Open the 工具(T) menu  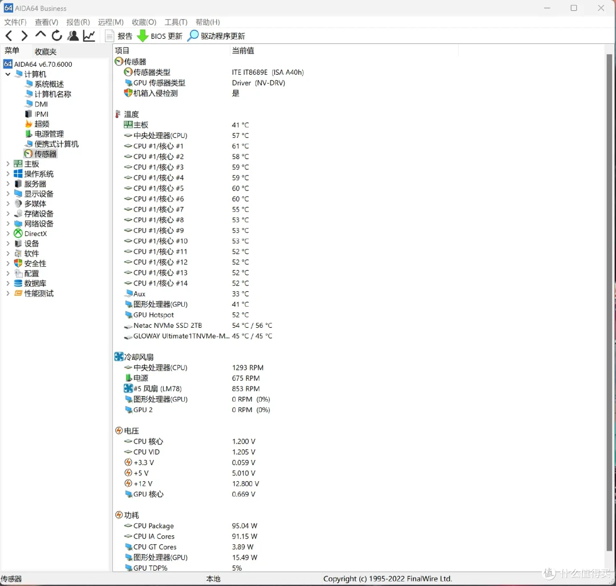[x=176, y=22]
